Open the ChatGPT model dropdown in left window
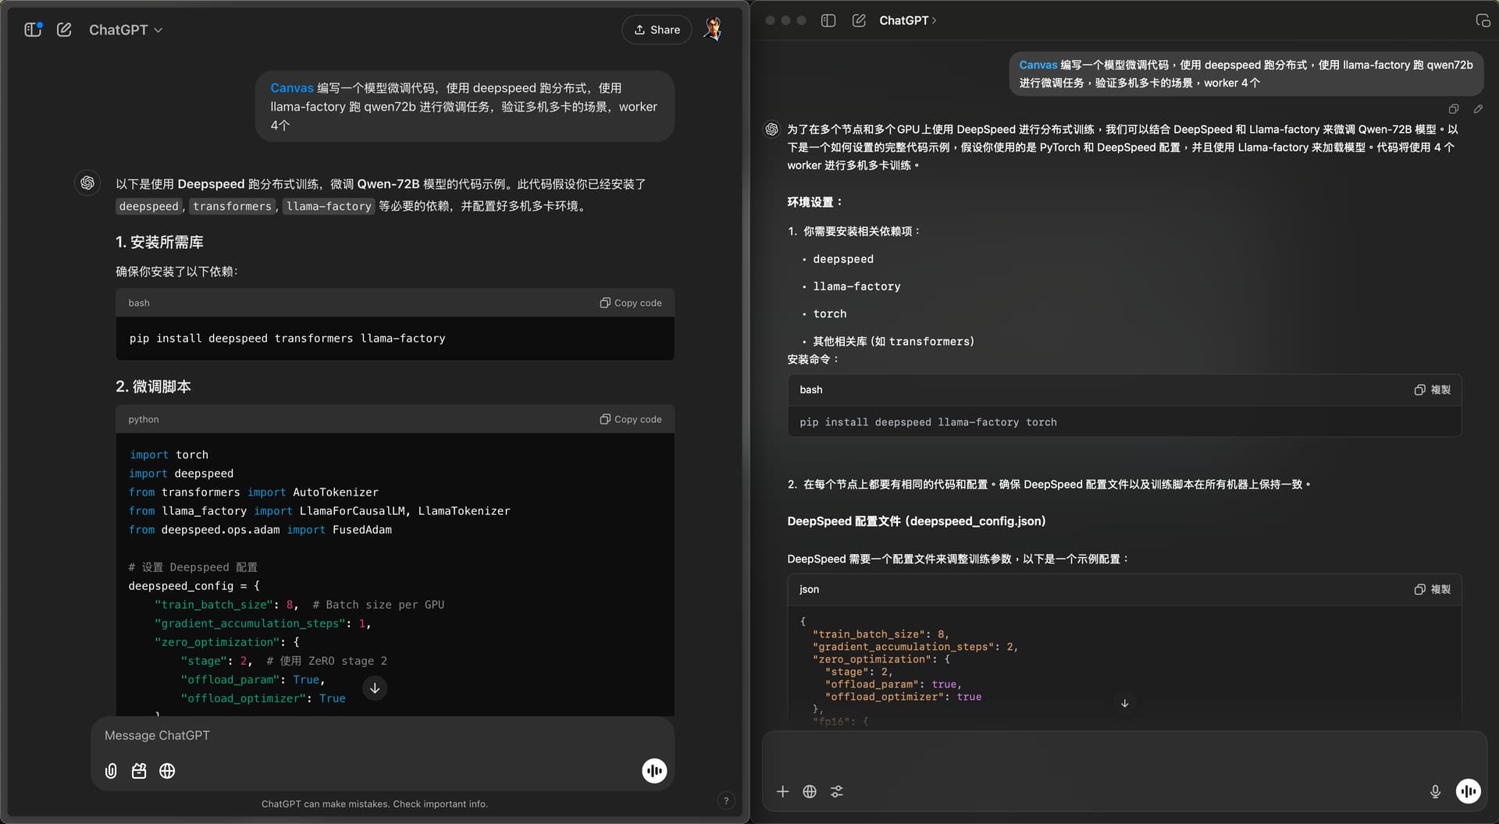Image resolution: width=1499 pixels, height=824 pixels. click(126, 30)
